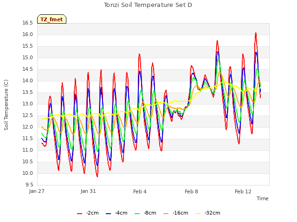Click the red -2cm legend swatch
This screenshot has width=297, height=222.
79,214
